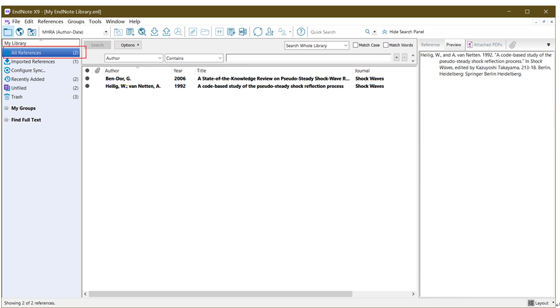Sort by read/unread dot column header
Viewport: 560px width, 308px height.
pyautogui.click(x=87, y=71)
